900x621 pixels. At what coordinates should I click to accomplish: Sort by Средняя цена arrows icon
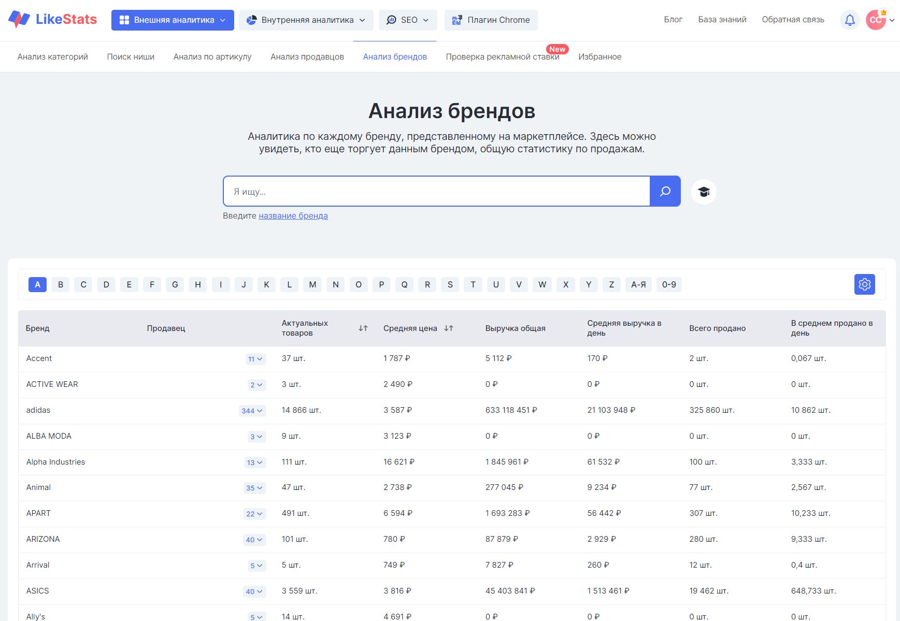(x=449, y=328)
